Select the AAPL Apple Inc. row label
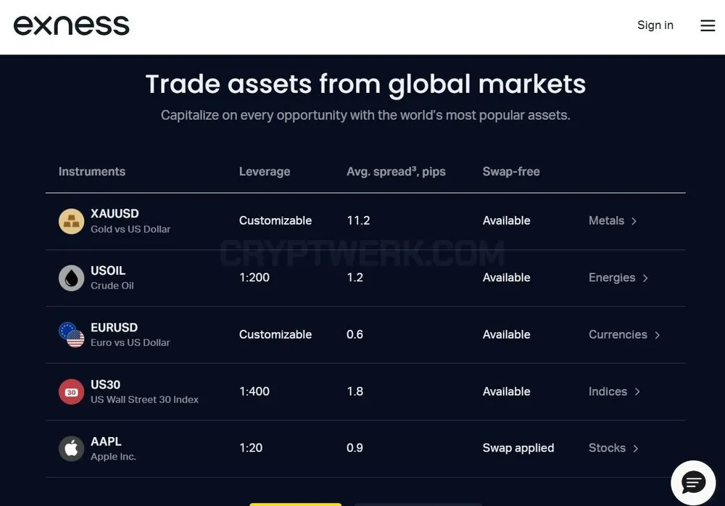Image resolution: width=725 pixels, height=506 pixels. [x=113, y=449]
